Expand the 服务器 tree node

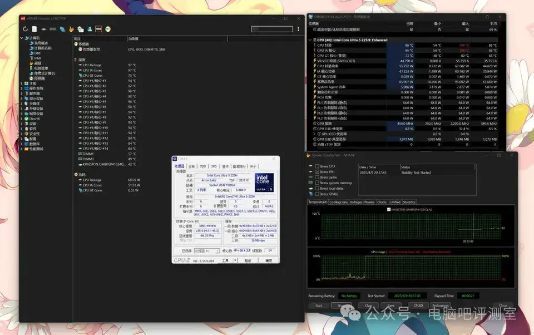pyautogui.click(x=22, y=93)
